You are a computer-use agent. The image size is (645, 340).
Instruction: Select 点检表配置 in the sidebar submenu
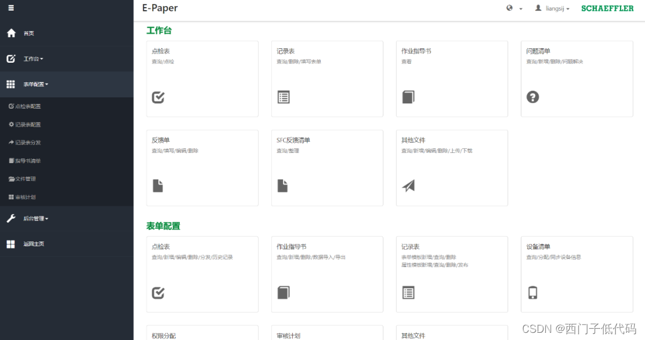point(24,106)
